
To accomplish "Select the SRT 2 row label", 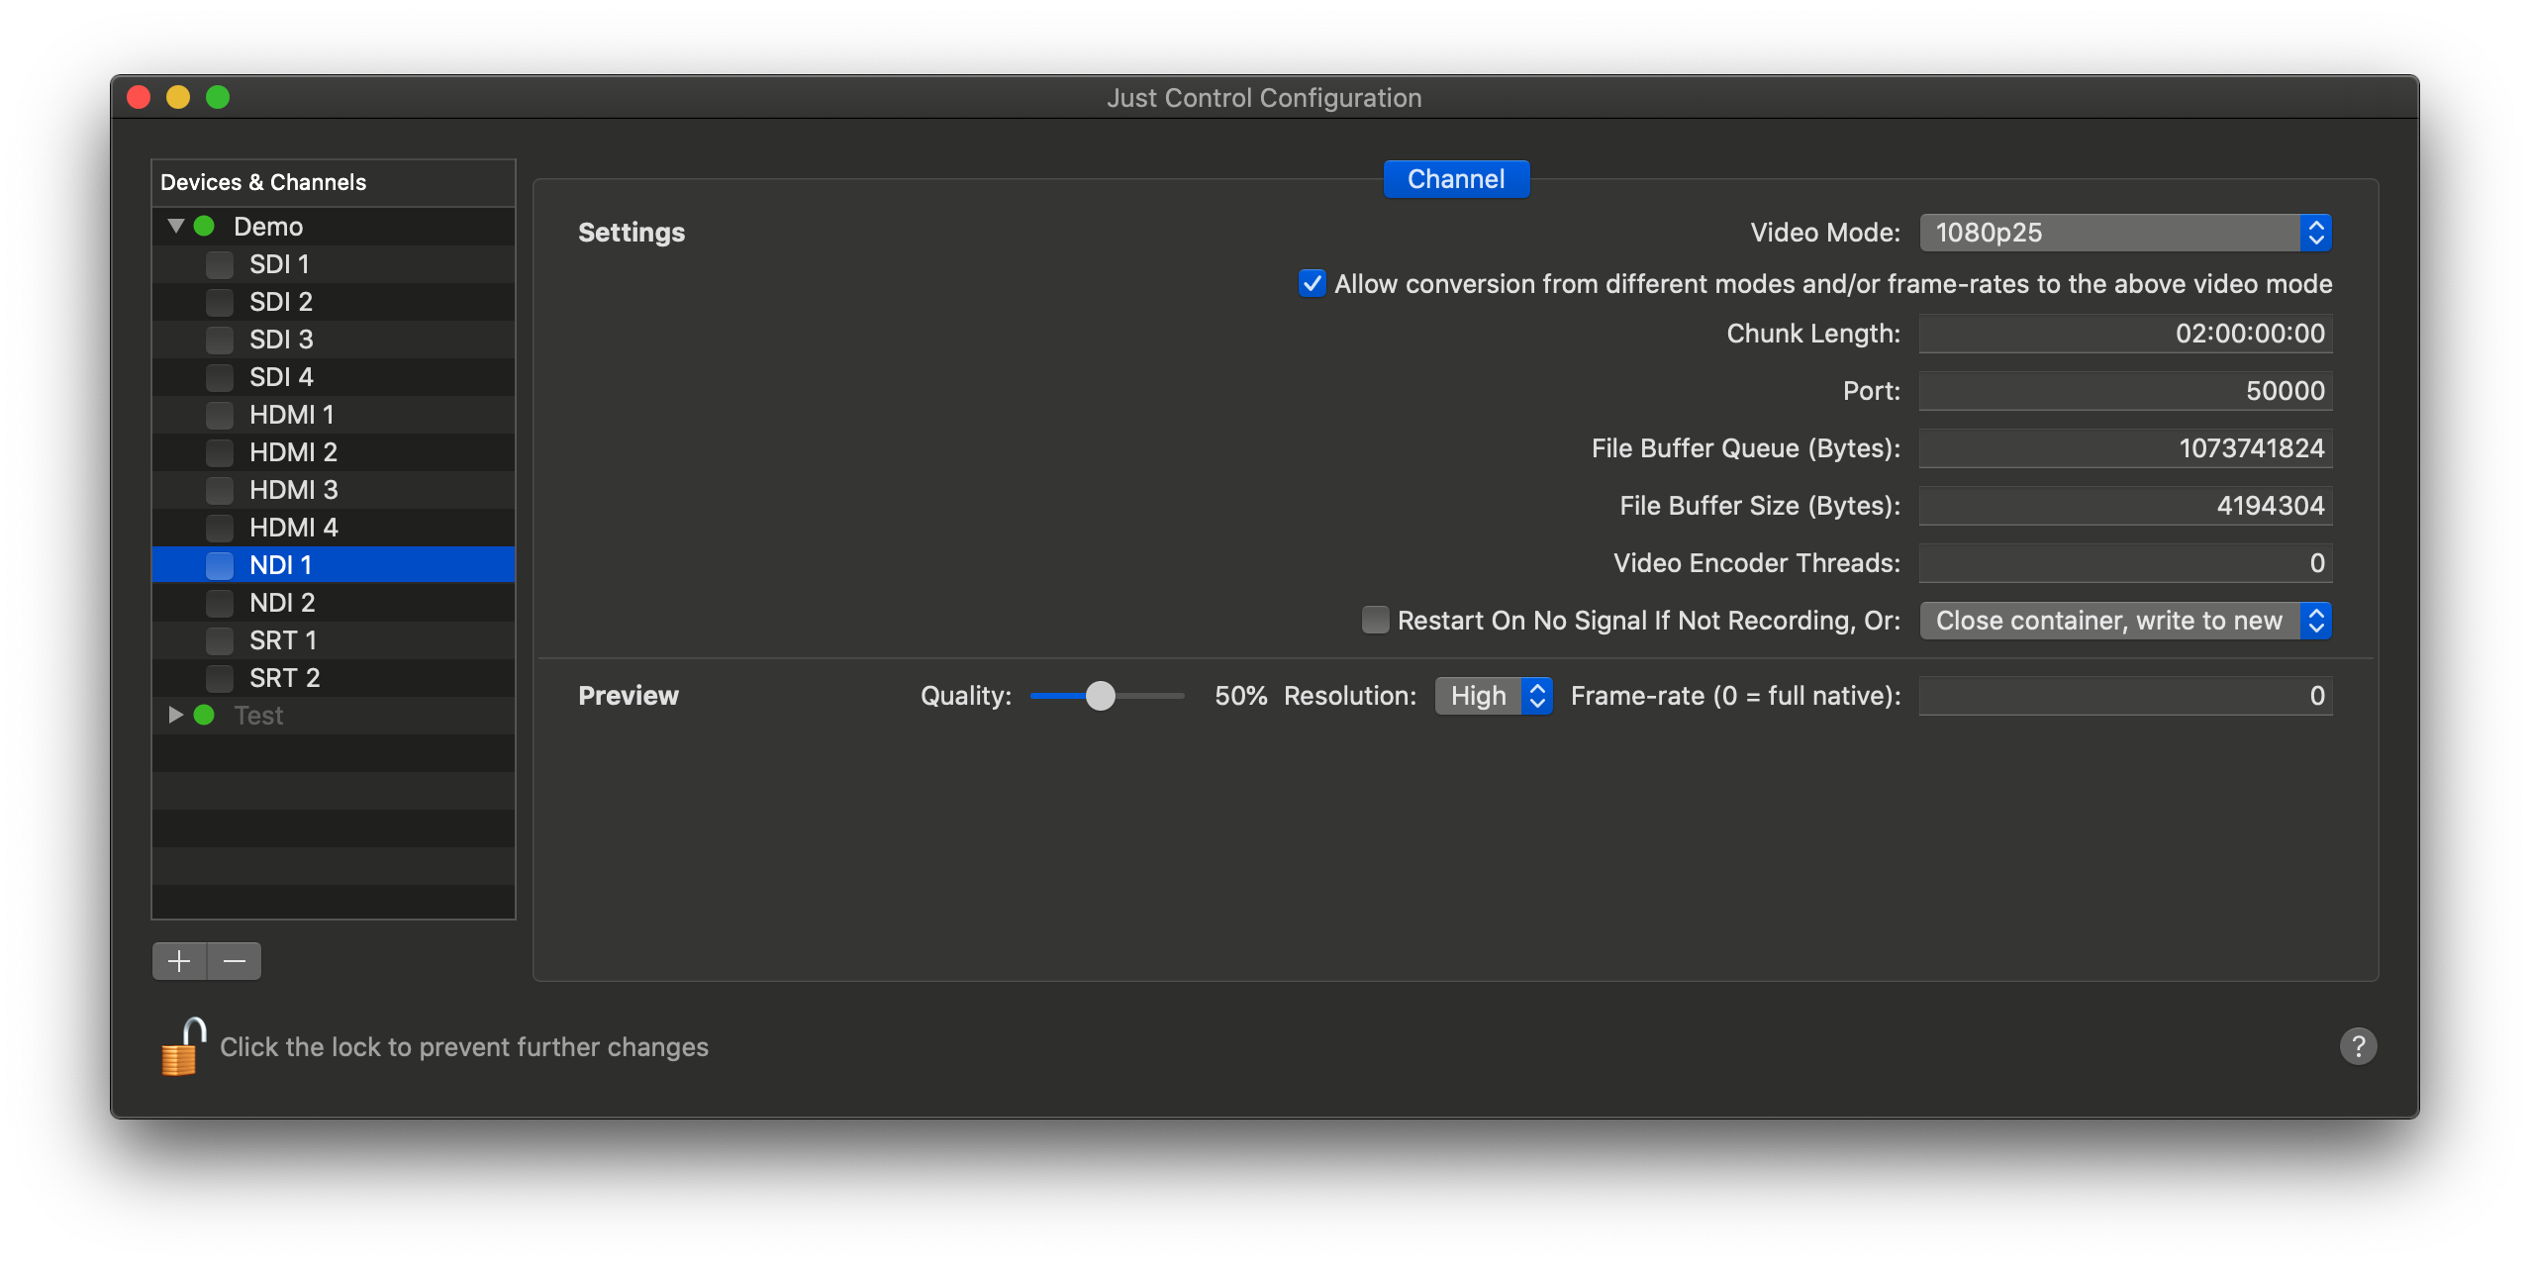I will click(284, 678).
